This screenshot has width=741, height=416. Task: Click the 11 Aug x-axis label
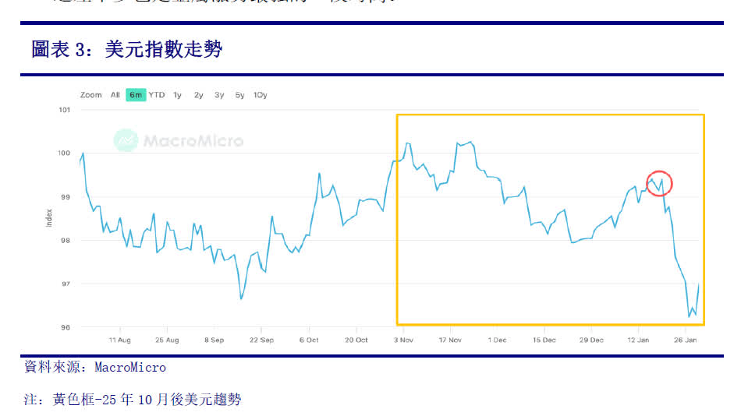[119, 340]
